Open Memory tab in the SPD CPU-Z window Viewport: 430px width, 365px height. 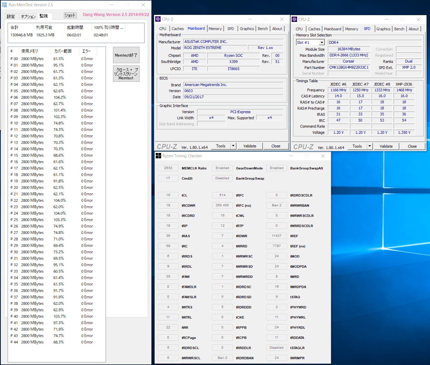[352, 29]
